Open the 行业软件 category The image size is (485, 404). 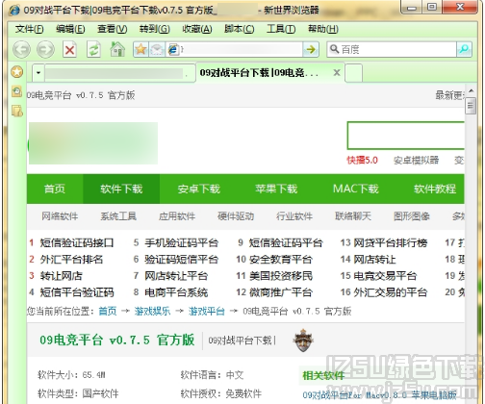pyautogui.click(x=294, y=216)
